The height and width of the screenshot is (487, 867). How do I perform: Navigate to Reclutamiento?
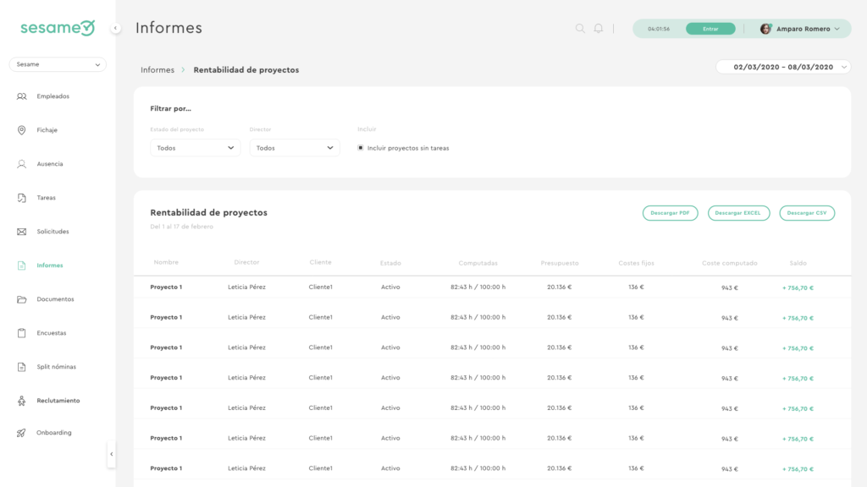(x=58, y=401)
